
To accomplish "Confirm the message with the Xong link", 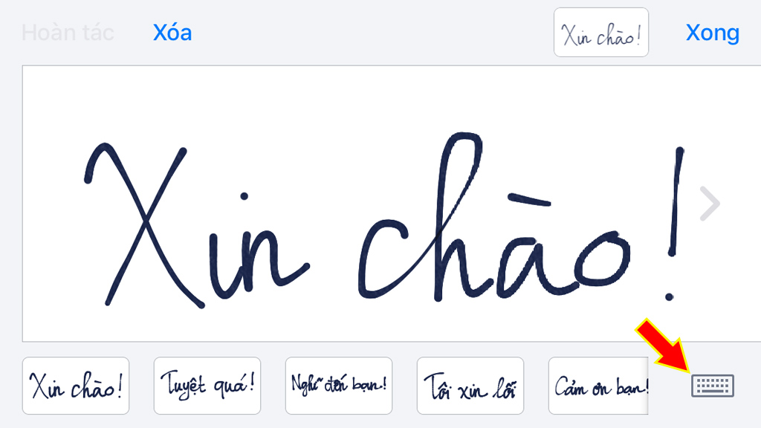I will [x=713, y=33].
